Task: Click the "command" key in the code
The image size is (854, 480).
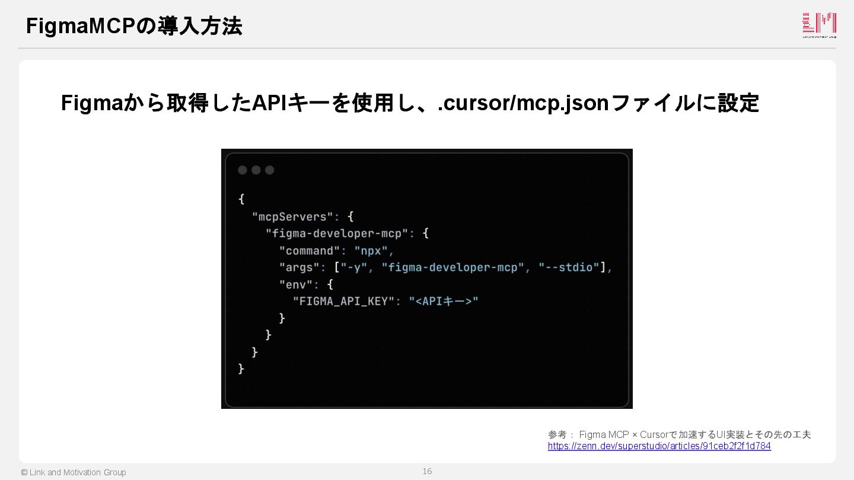Action: (x=310, y=251)
